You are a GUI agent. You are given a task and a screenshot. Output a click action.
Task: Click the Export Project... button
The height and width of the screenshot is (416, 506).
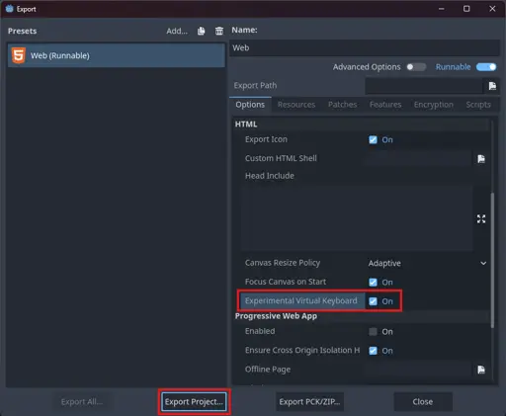tap(194, 402)
